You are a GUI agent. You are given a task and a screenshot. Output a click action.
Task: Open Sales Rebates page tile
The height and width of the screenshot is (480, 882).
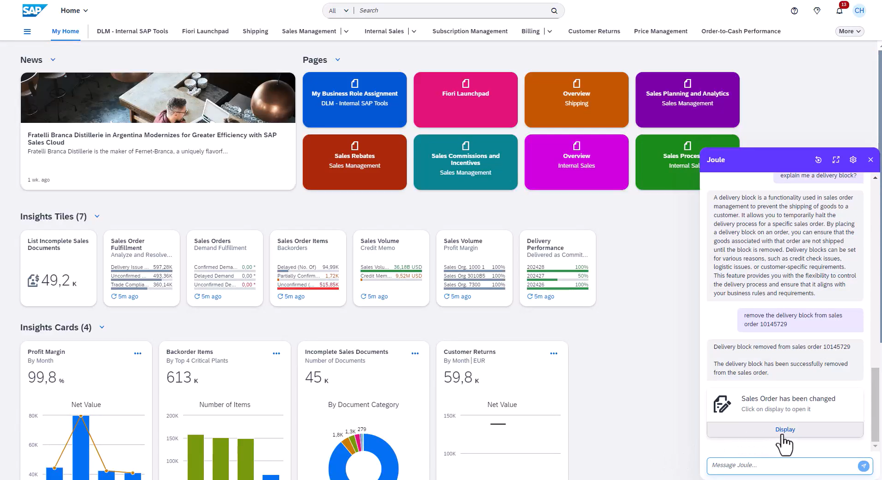(x=355, y=162)
